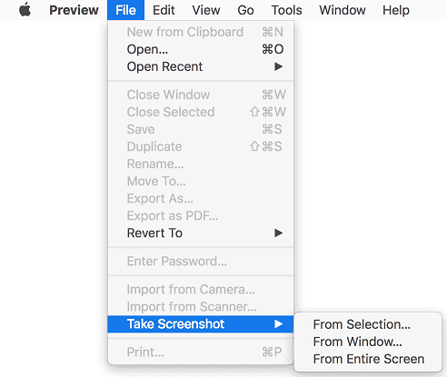Click the New from Clipboard item
This screenshot has width=447, height=377.
click(201, 32)
